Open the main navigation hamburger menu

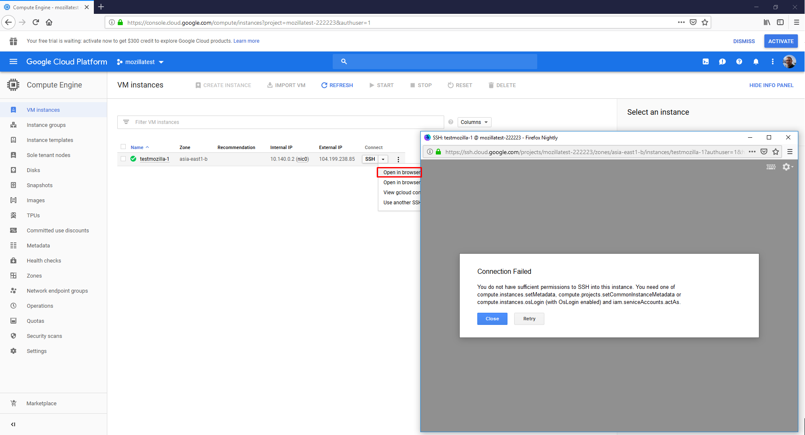[x=13, y=62]
